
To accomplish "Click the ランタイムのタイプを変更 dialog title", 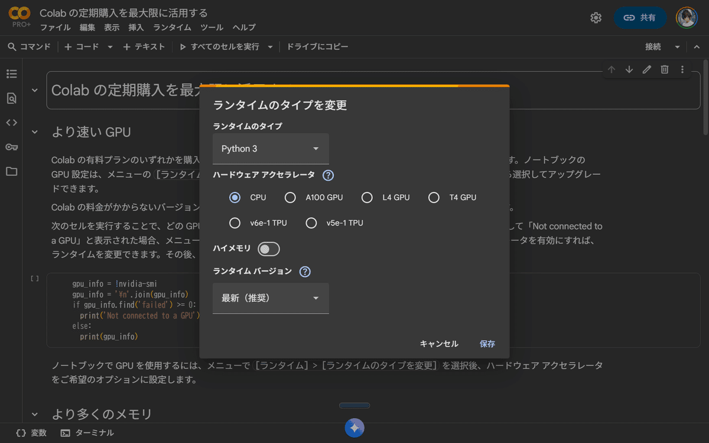I will tap(279, 106).
